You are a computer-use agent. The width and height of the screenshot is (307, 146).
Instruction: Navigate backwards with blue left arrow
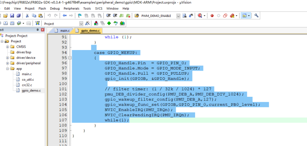65,16
